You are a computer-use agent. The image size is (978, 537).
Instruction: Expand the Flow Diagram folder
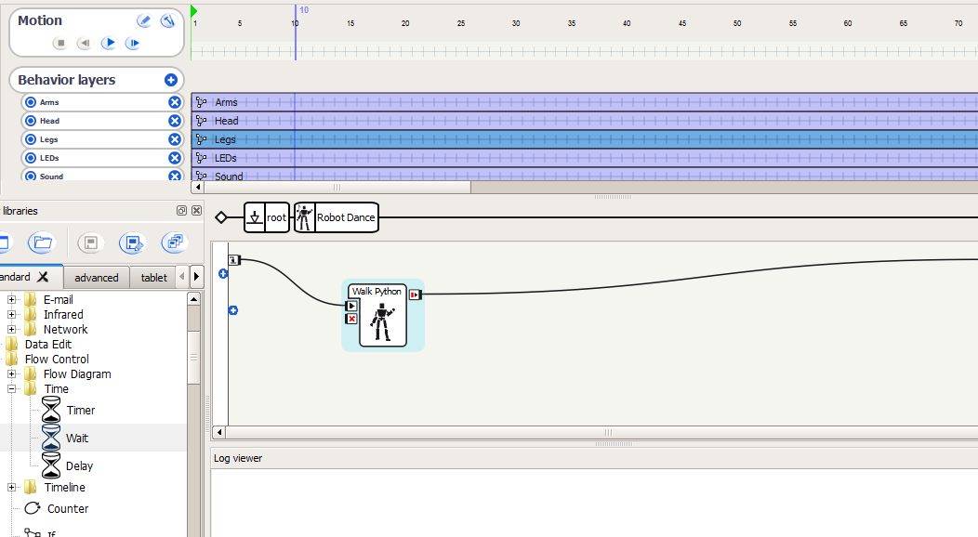pyautogui.click(x=12, y=374)
